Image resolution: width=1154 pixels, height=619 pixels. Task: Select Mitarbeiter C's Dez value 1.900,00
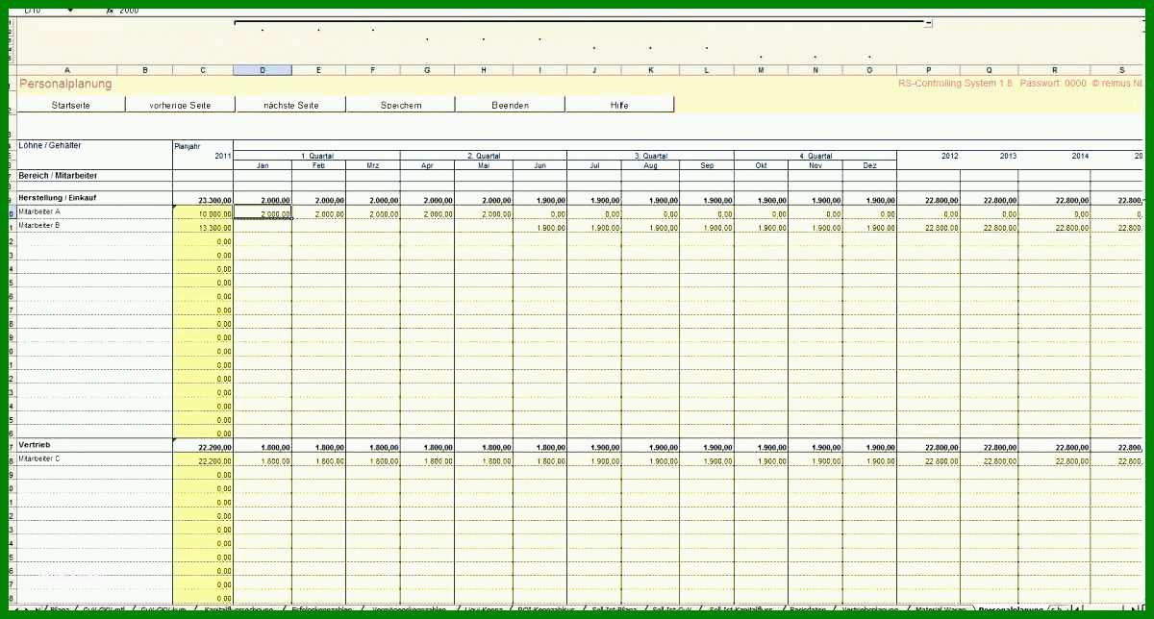pyautogui.click(x=869, y=461)
